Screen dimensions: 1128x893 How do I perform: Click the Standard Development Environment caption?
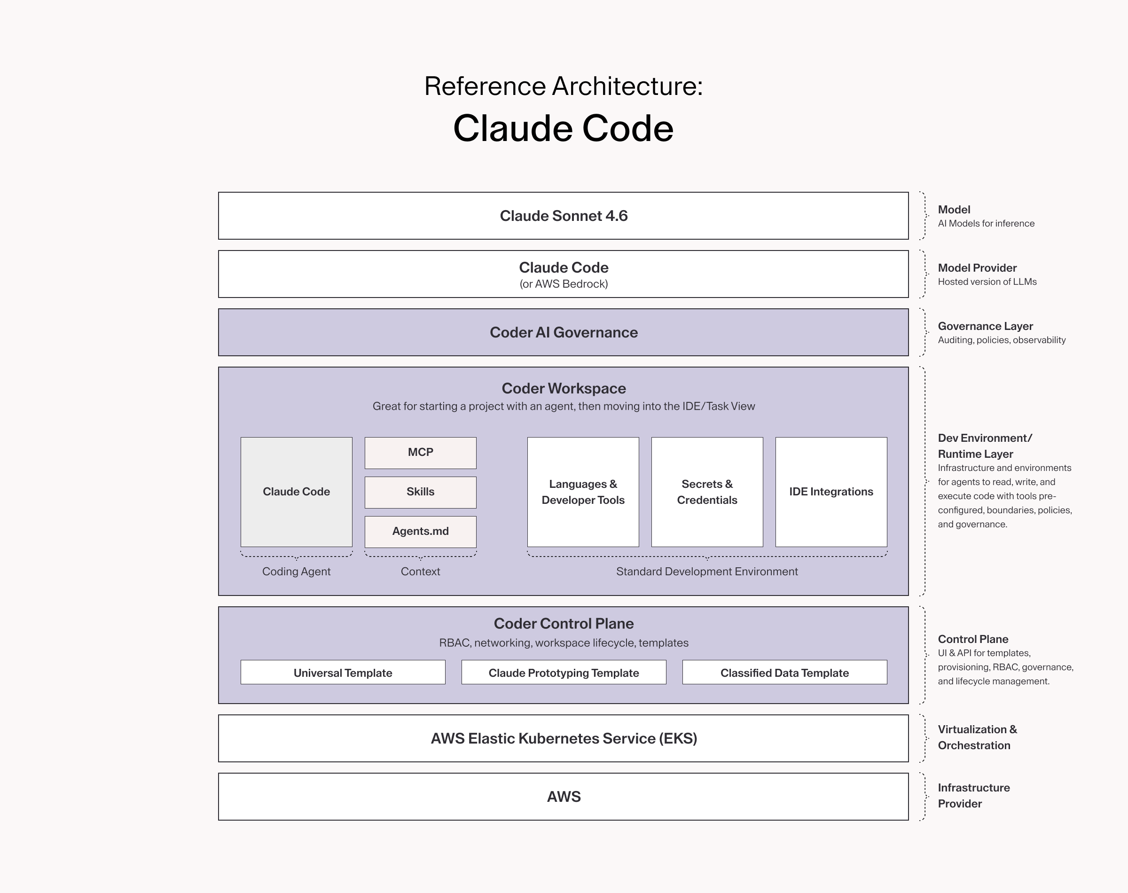707,572
